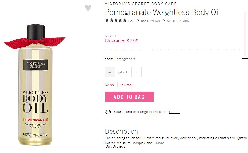248x153 pixels.
Task: Click the heart favorite icon
Action: (x=88, y=8)
